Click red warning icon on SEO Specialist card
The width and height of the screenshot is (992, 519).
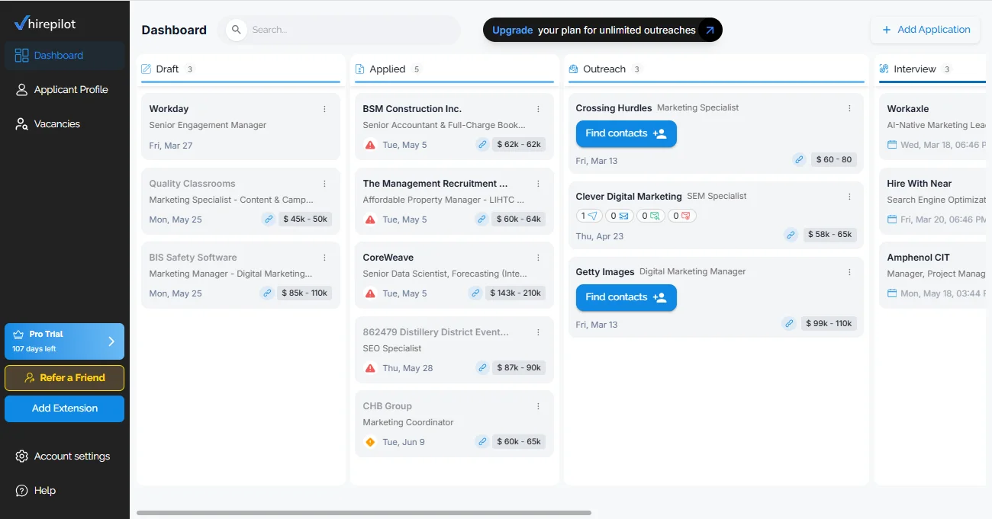point(370,368)
